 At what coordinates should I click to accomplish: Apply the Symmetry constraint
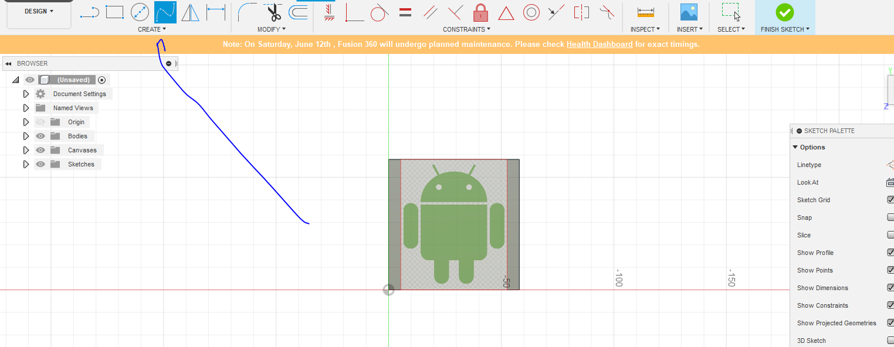581,12
